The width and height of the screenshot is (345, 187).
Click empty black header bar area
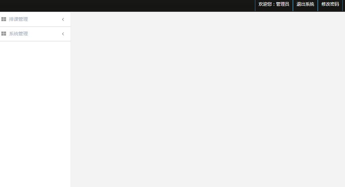point(127,6)
